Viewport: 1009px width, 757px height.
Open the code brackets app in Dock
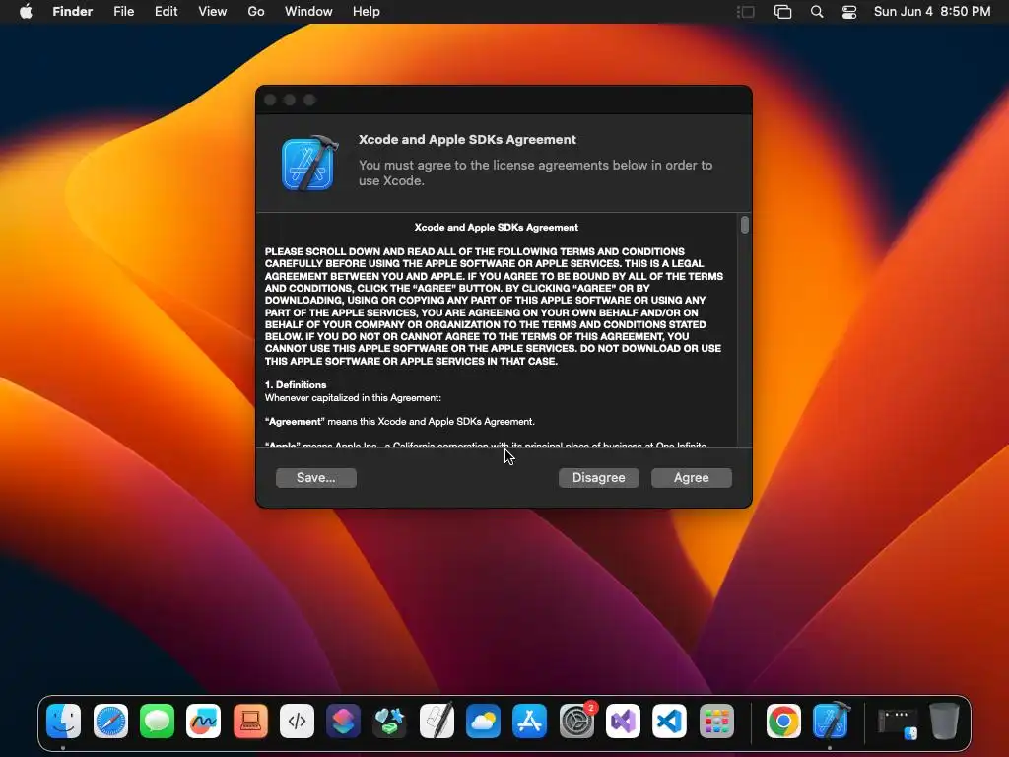point(297,721)
